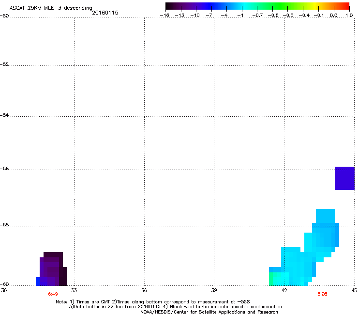358x315 pixels.
Task: Click the note line starting "Note: 1) Times are GMT"
Action: click(x=153, y=302)
